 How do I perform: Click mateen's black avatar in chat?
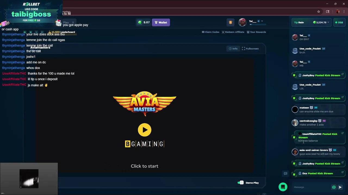pyautogui.click(x=295, y=109)
